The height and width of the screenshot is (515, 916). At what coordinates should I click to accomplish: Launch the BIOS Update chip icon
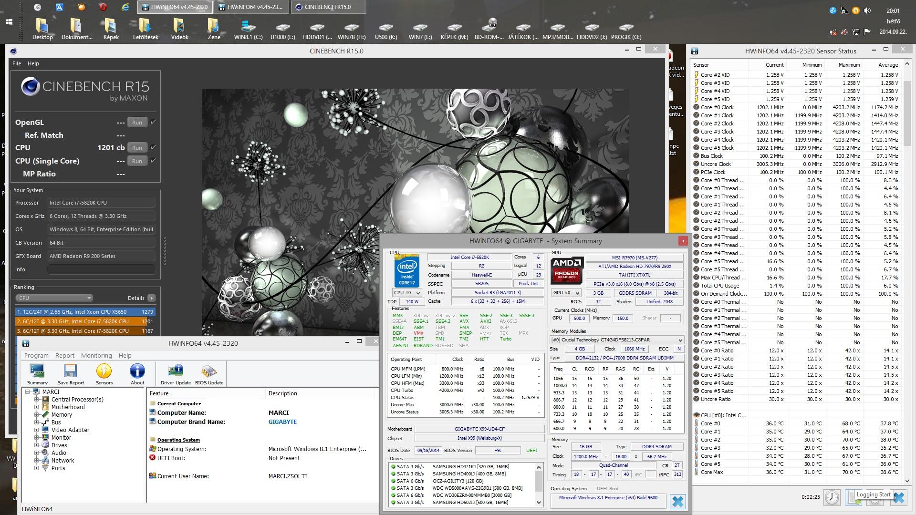209,374
